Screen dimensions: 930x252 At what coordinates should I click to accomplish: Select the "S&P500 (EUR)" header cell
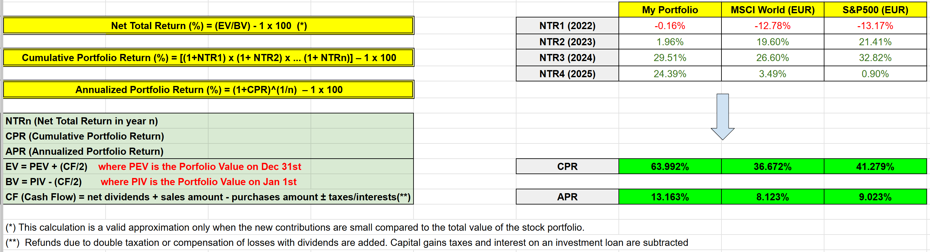pos(875,10)
